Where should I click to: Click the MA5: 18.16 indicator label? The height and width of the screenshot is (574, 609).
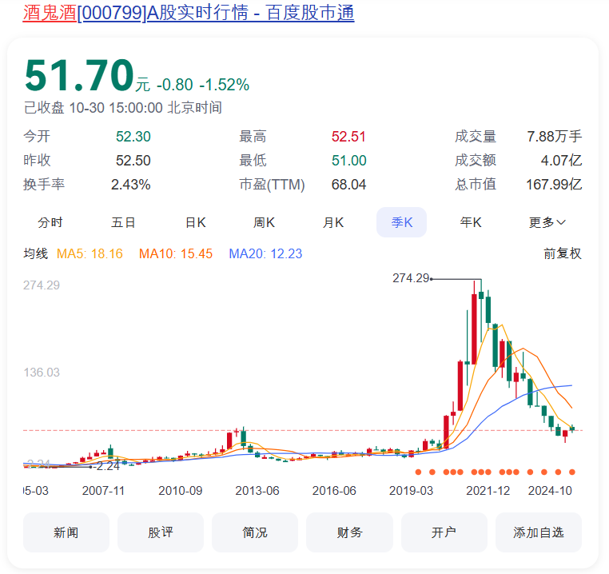tap(90, 253)
